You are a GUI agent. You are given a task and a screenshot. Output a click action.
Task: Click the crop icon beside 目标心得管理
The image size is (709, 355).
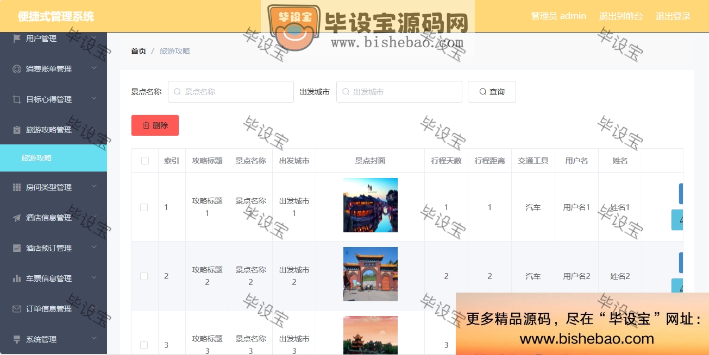pyautogui.click(x=17, y=99)
